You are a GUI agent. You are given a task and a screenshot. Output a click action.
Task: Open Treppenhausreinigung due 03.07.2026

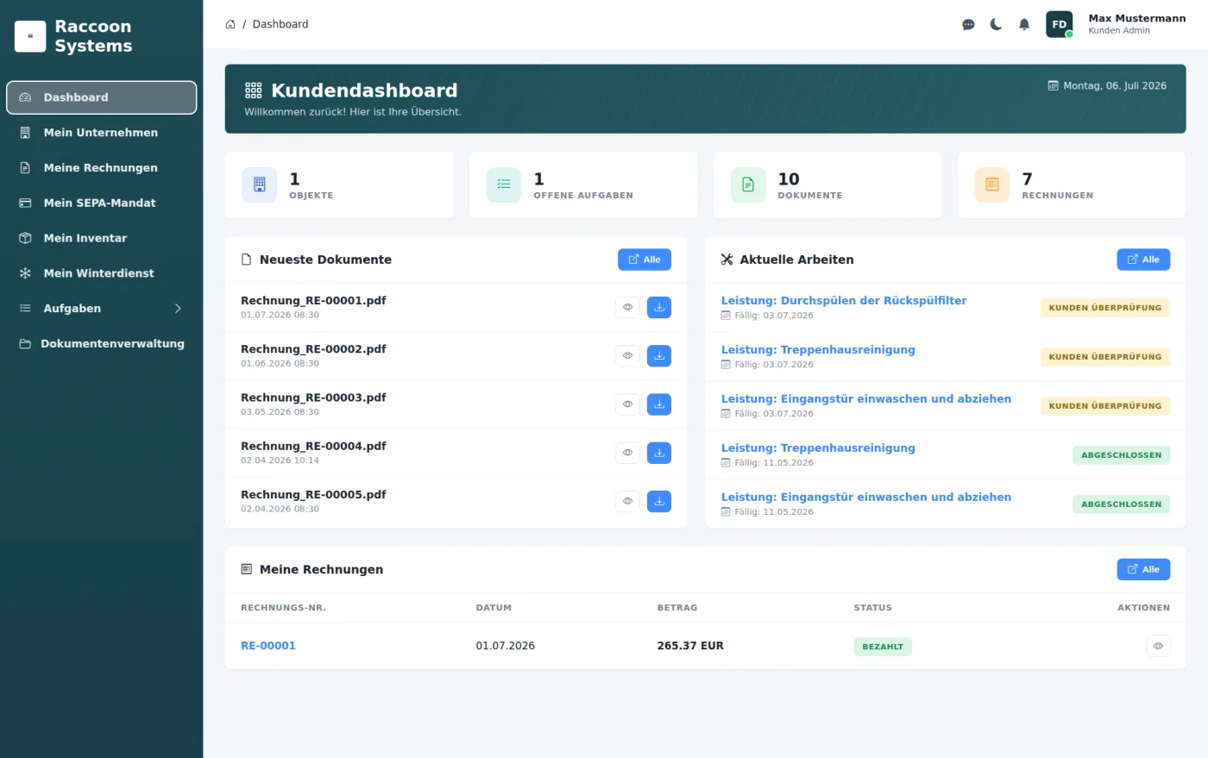point(818,350)
